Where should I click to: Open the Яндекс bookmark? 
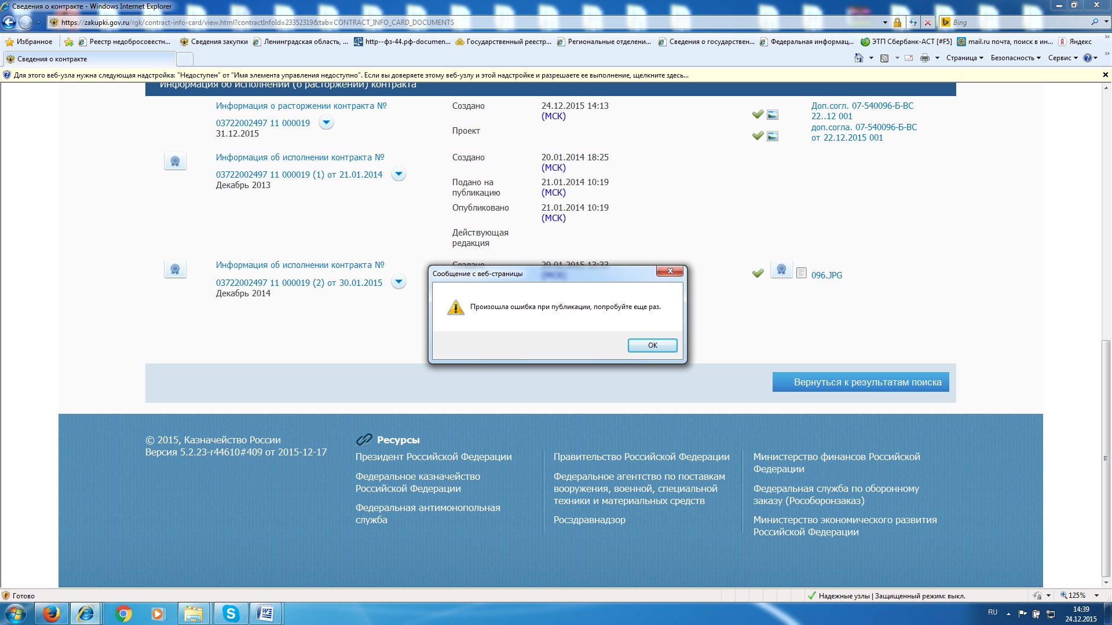1075,42
